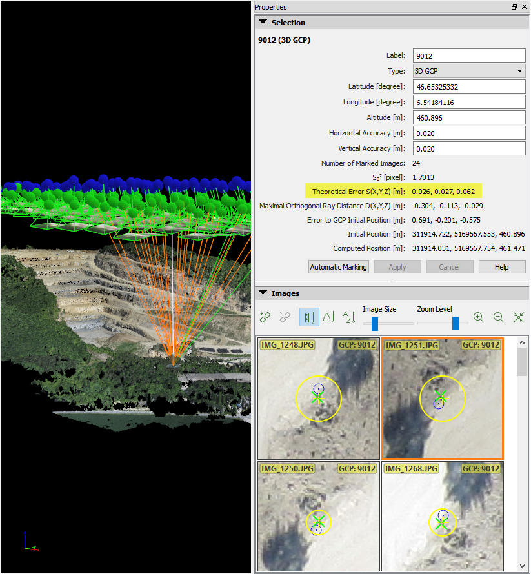Reset thumbnail view with the fit icon
This screenshot has width=531, height=574.
pyautogui.click(x=519, y=317)
